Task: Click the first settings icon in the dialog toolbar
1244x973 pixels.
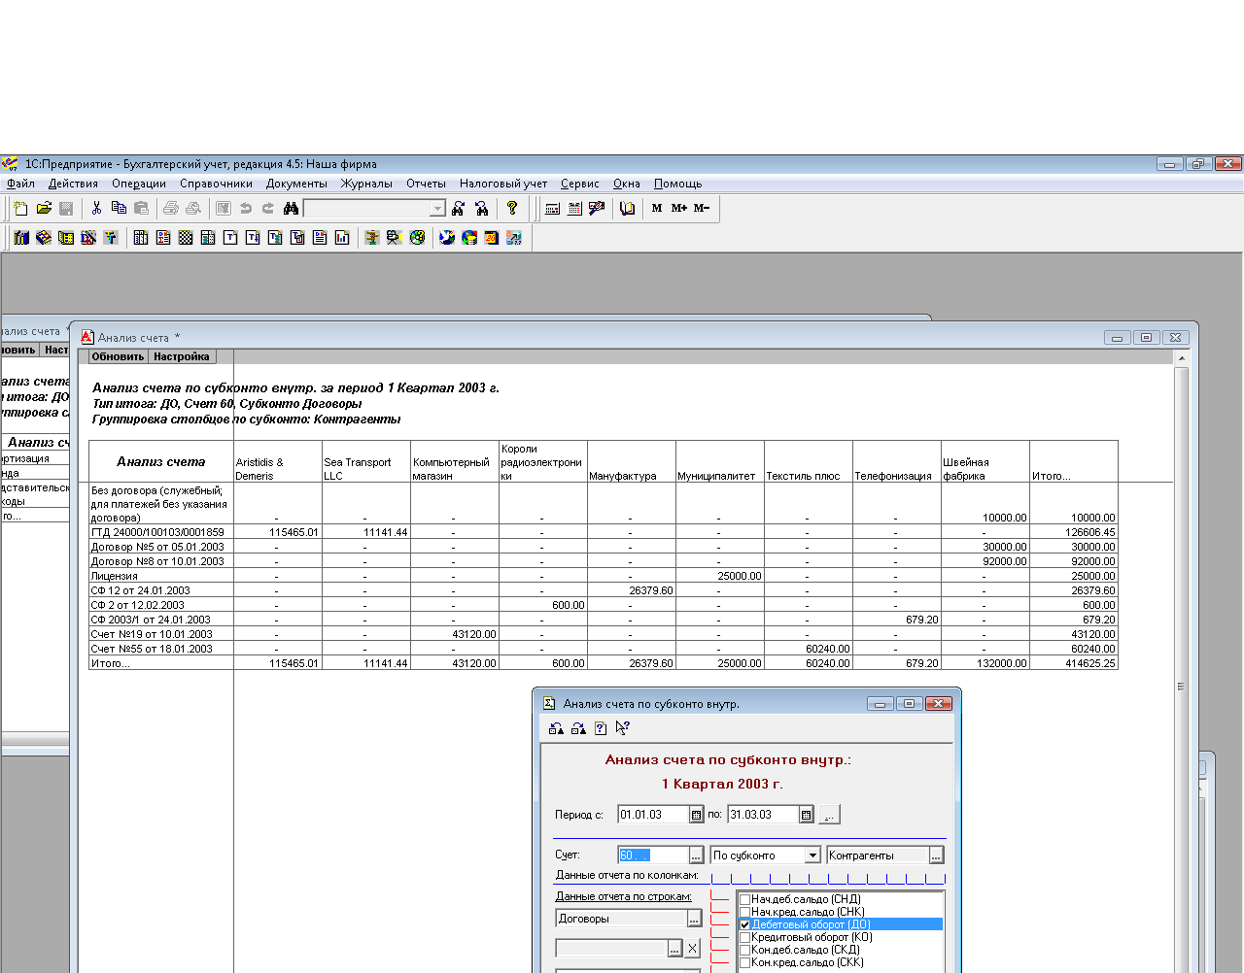Action: click(x=556, y=728)
